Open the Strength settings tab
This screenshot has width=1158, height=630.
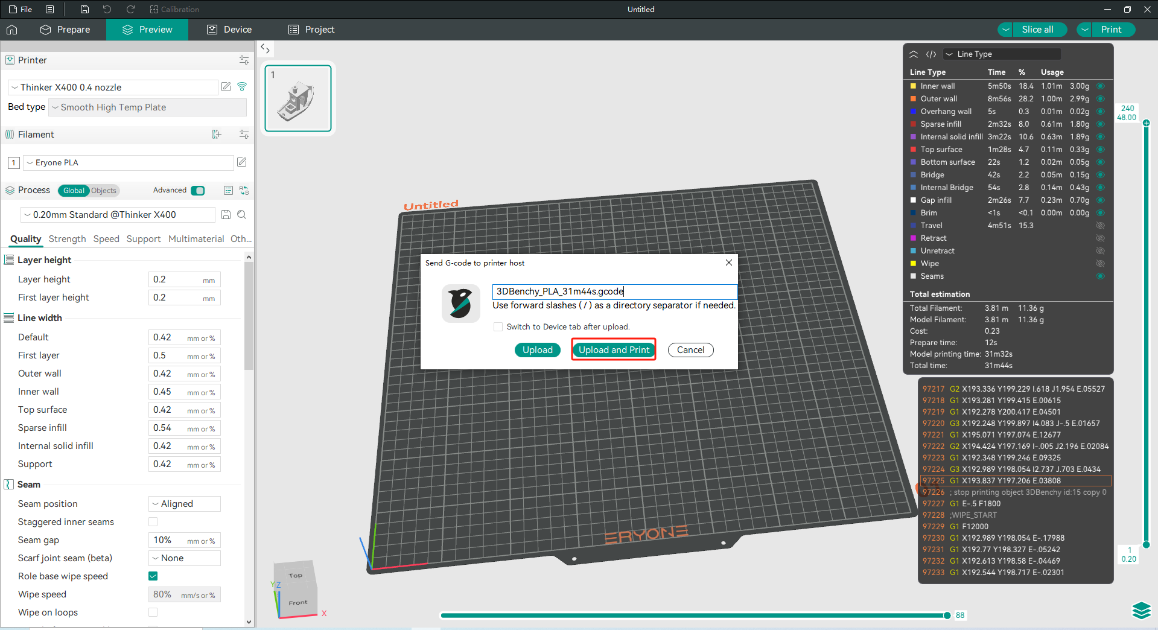coord(67,239)
